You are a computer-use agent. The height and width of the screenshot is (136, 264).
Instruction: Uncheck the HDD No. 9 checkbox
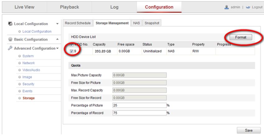72,51
